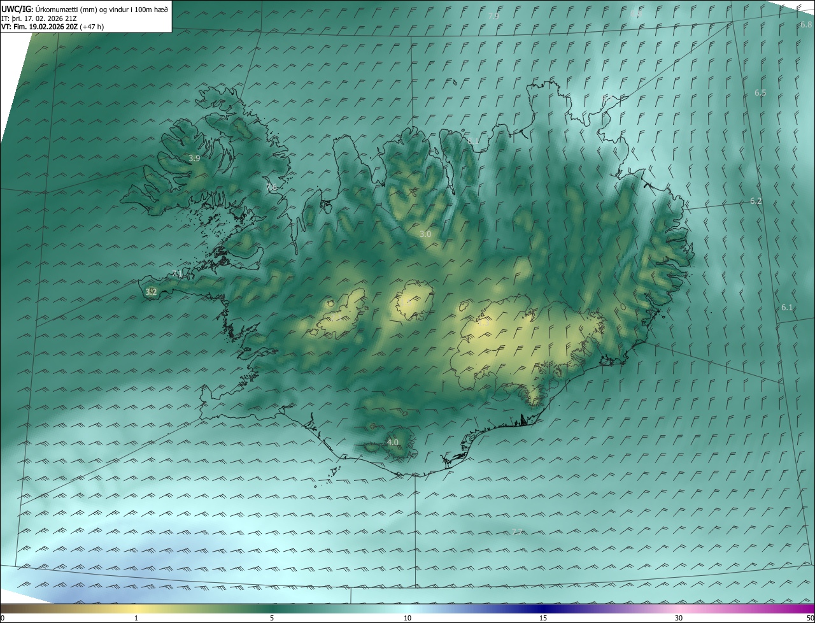815x623 pixels.
Task: Click the colorbar tick label 0
Action: [x=3, y=618]
